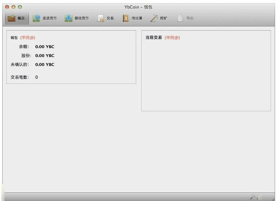The width and height of the screenshot is (276, 201).
Task: Open the 地址薄 address book tab
Action: click(x=132, y=18)
